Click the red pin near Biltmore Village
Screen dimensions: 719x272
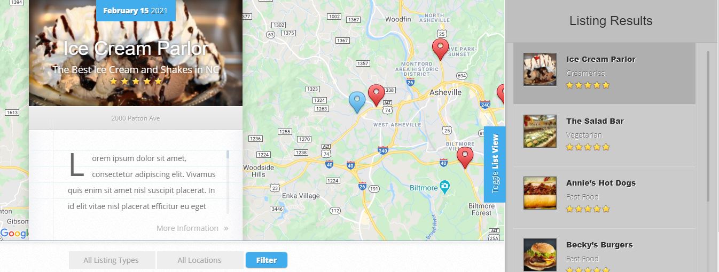click(x=465, y=158)
